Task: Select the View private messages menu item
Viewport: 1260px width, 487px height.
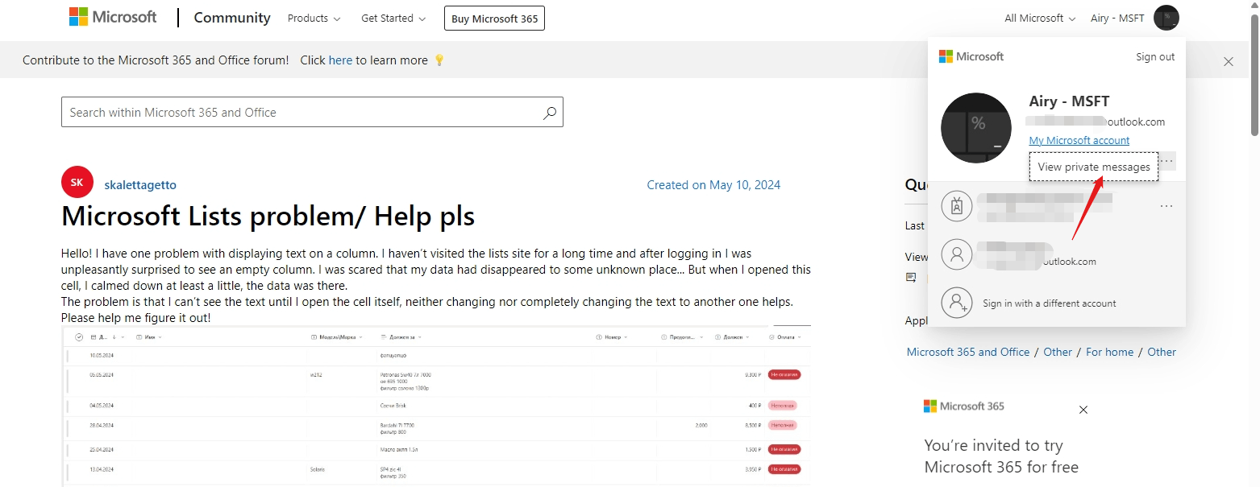Action: click(1094, 167)
